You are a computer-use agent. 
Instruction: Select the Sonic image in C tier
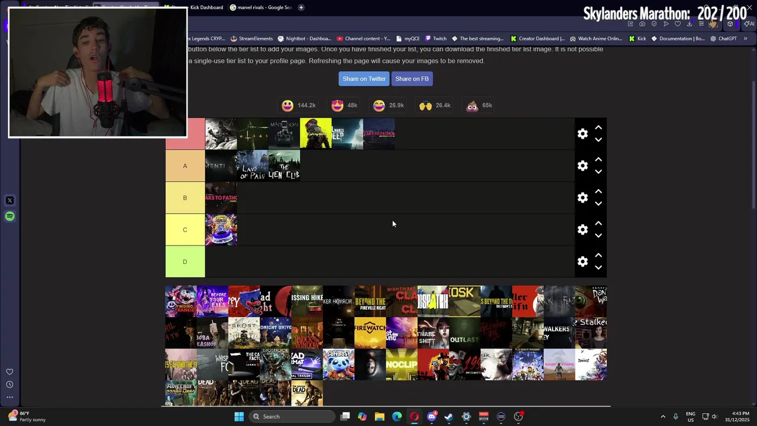[221, 230]
